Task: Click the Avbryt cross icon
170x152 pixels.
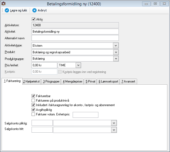Action: coord(34,10)
